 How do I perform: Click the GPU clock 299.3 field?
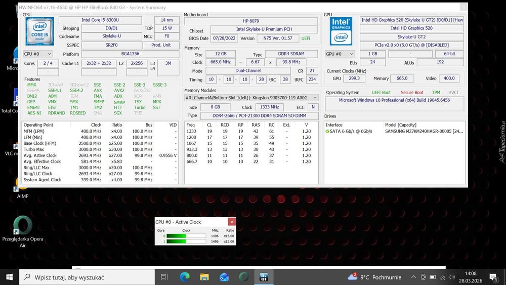pyautogui.click(x=354, y=78)
